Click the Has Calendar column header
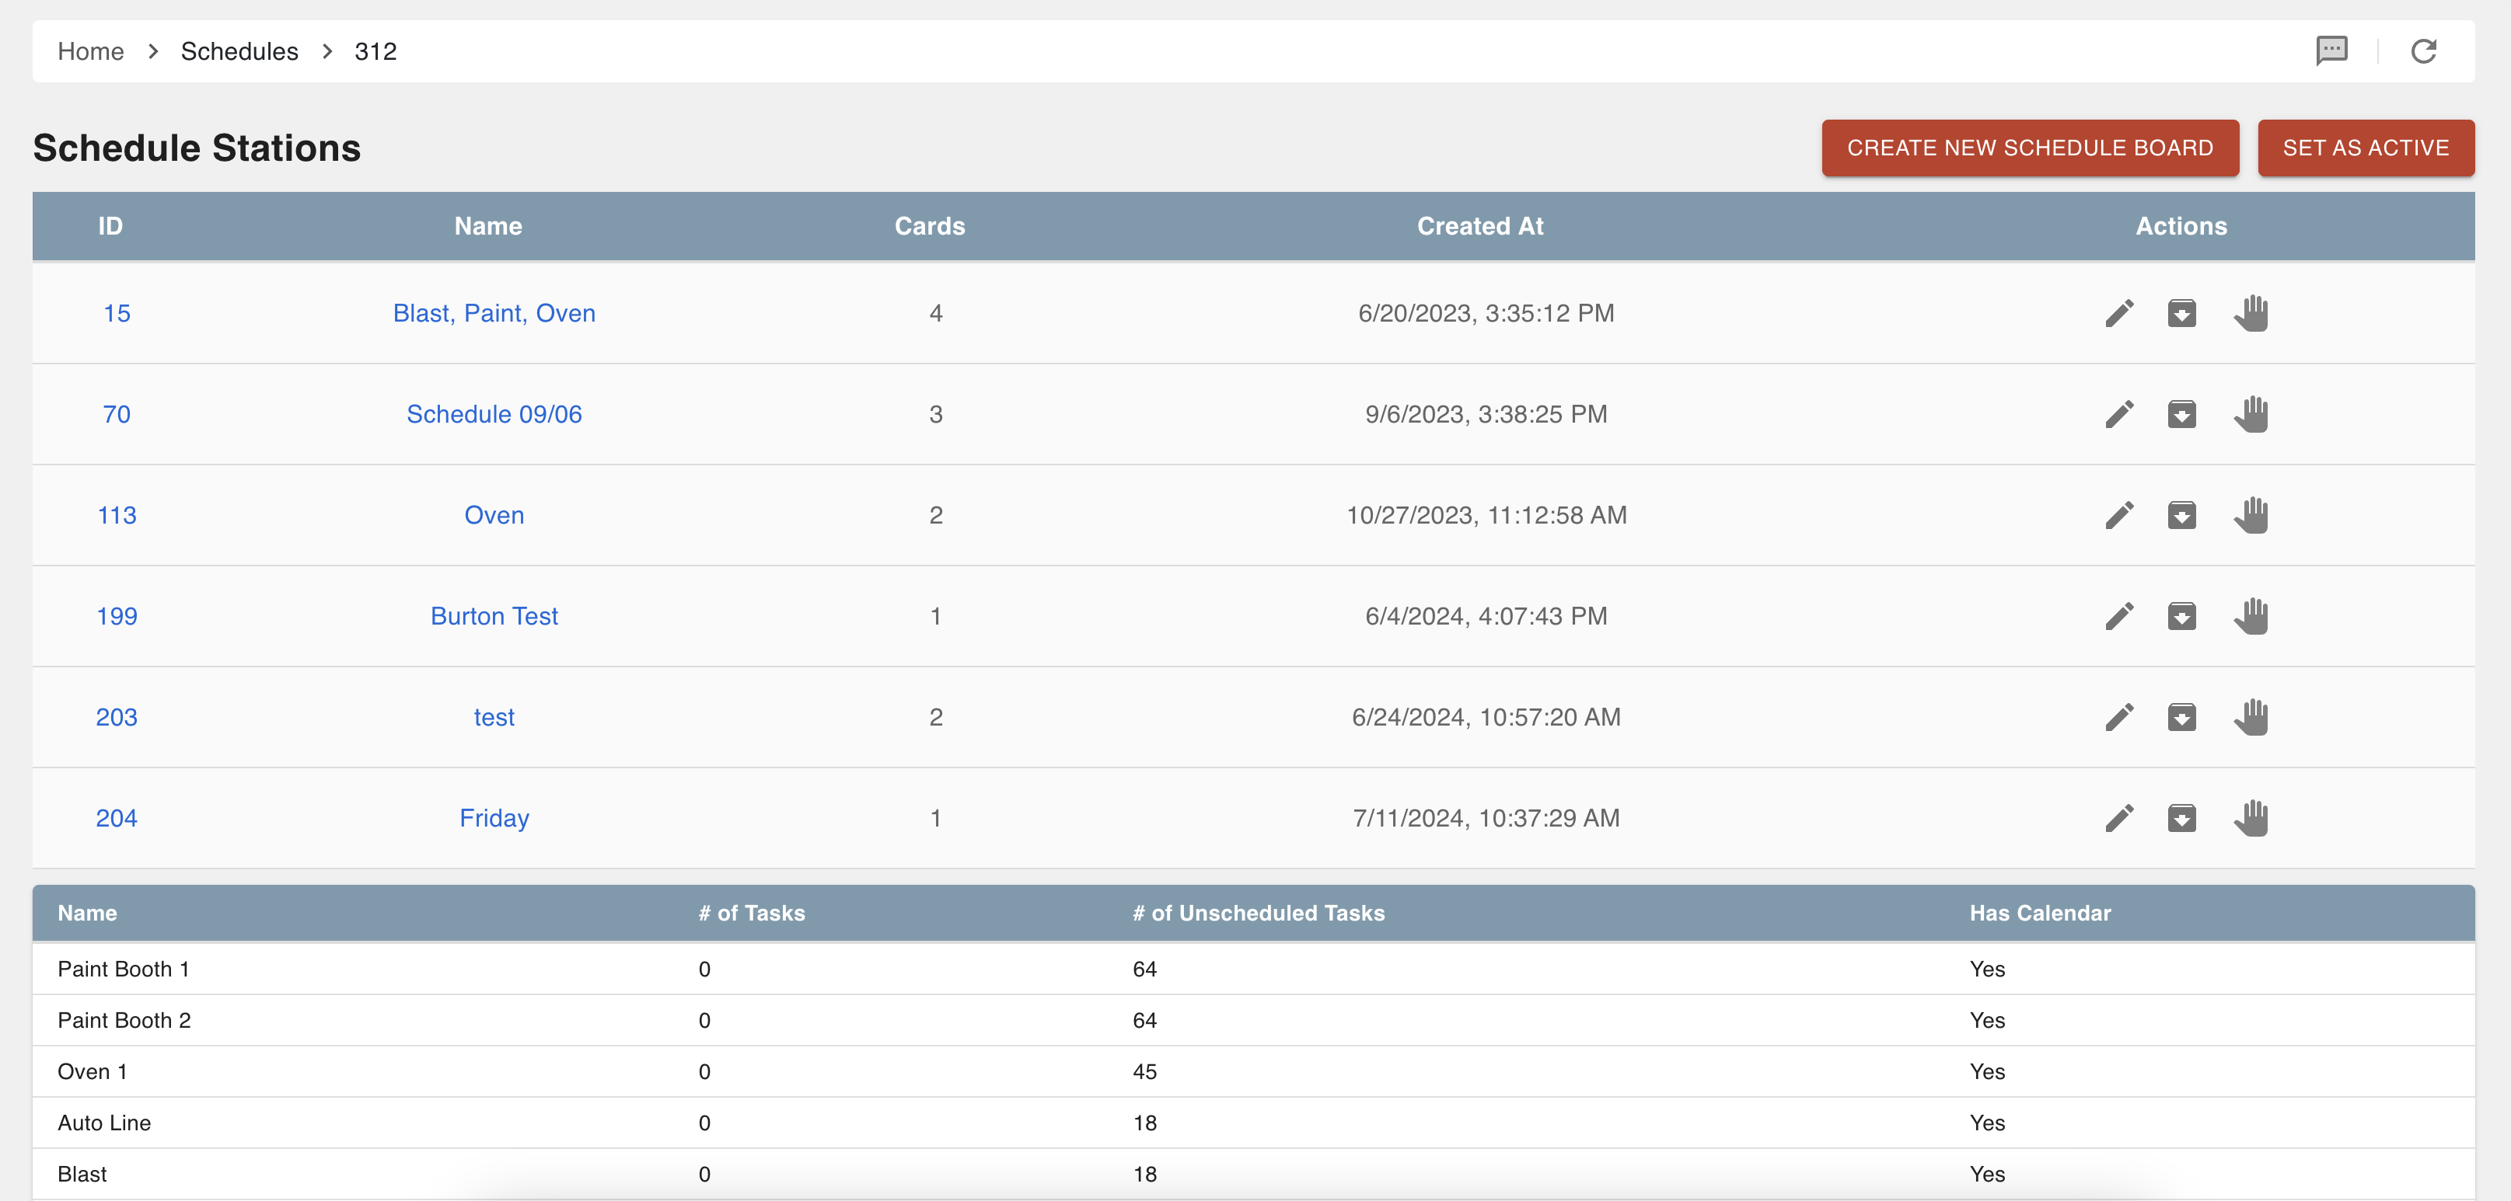2511x1201 pixels. pos(2040,914)
